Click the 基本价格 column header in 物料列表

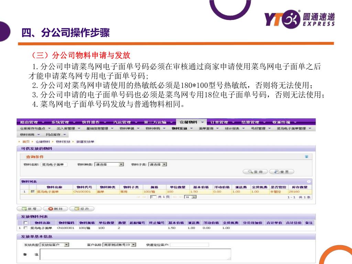click(x=201, y=187)
